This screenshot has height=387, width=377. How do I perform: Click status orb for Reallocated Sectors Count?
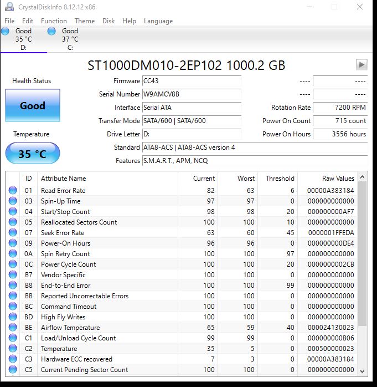pos(13,222)
